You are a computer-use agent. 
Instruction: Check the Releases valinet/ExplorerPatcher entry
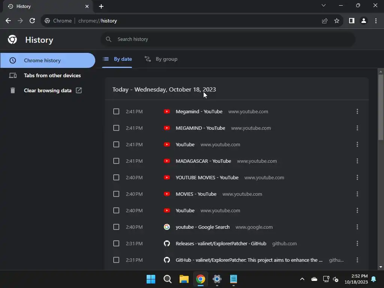[x=116, y=243]
